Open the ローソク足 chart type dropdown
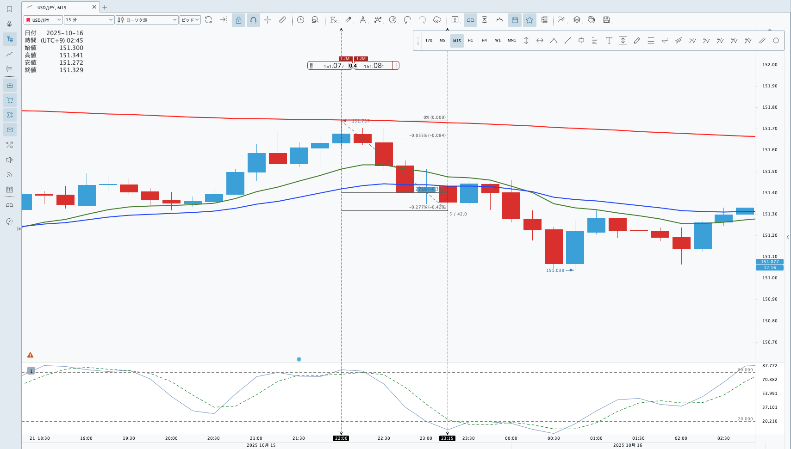Screen dimensions: 791x449 (147, 20)
